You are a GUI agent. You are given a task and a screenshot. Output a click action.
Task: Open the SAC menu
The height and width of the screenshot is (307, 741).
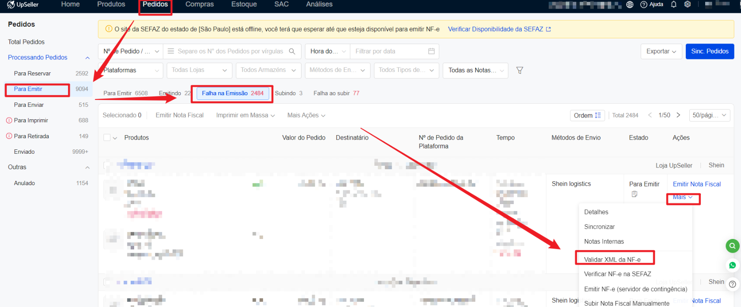click(281, 4)
